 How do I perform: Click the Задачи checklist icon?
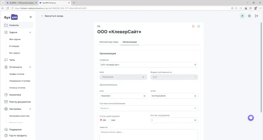click(6, 32)
